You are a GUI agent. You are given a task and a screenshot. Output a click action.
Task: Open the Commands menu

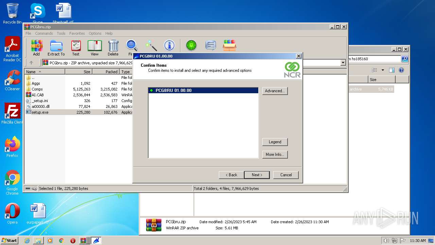(x=44, y=33)
